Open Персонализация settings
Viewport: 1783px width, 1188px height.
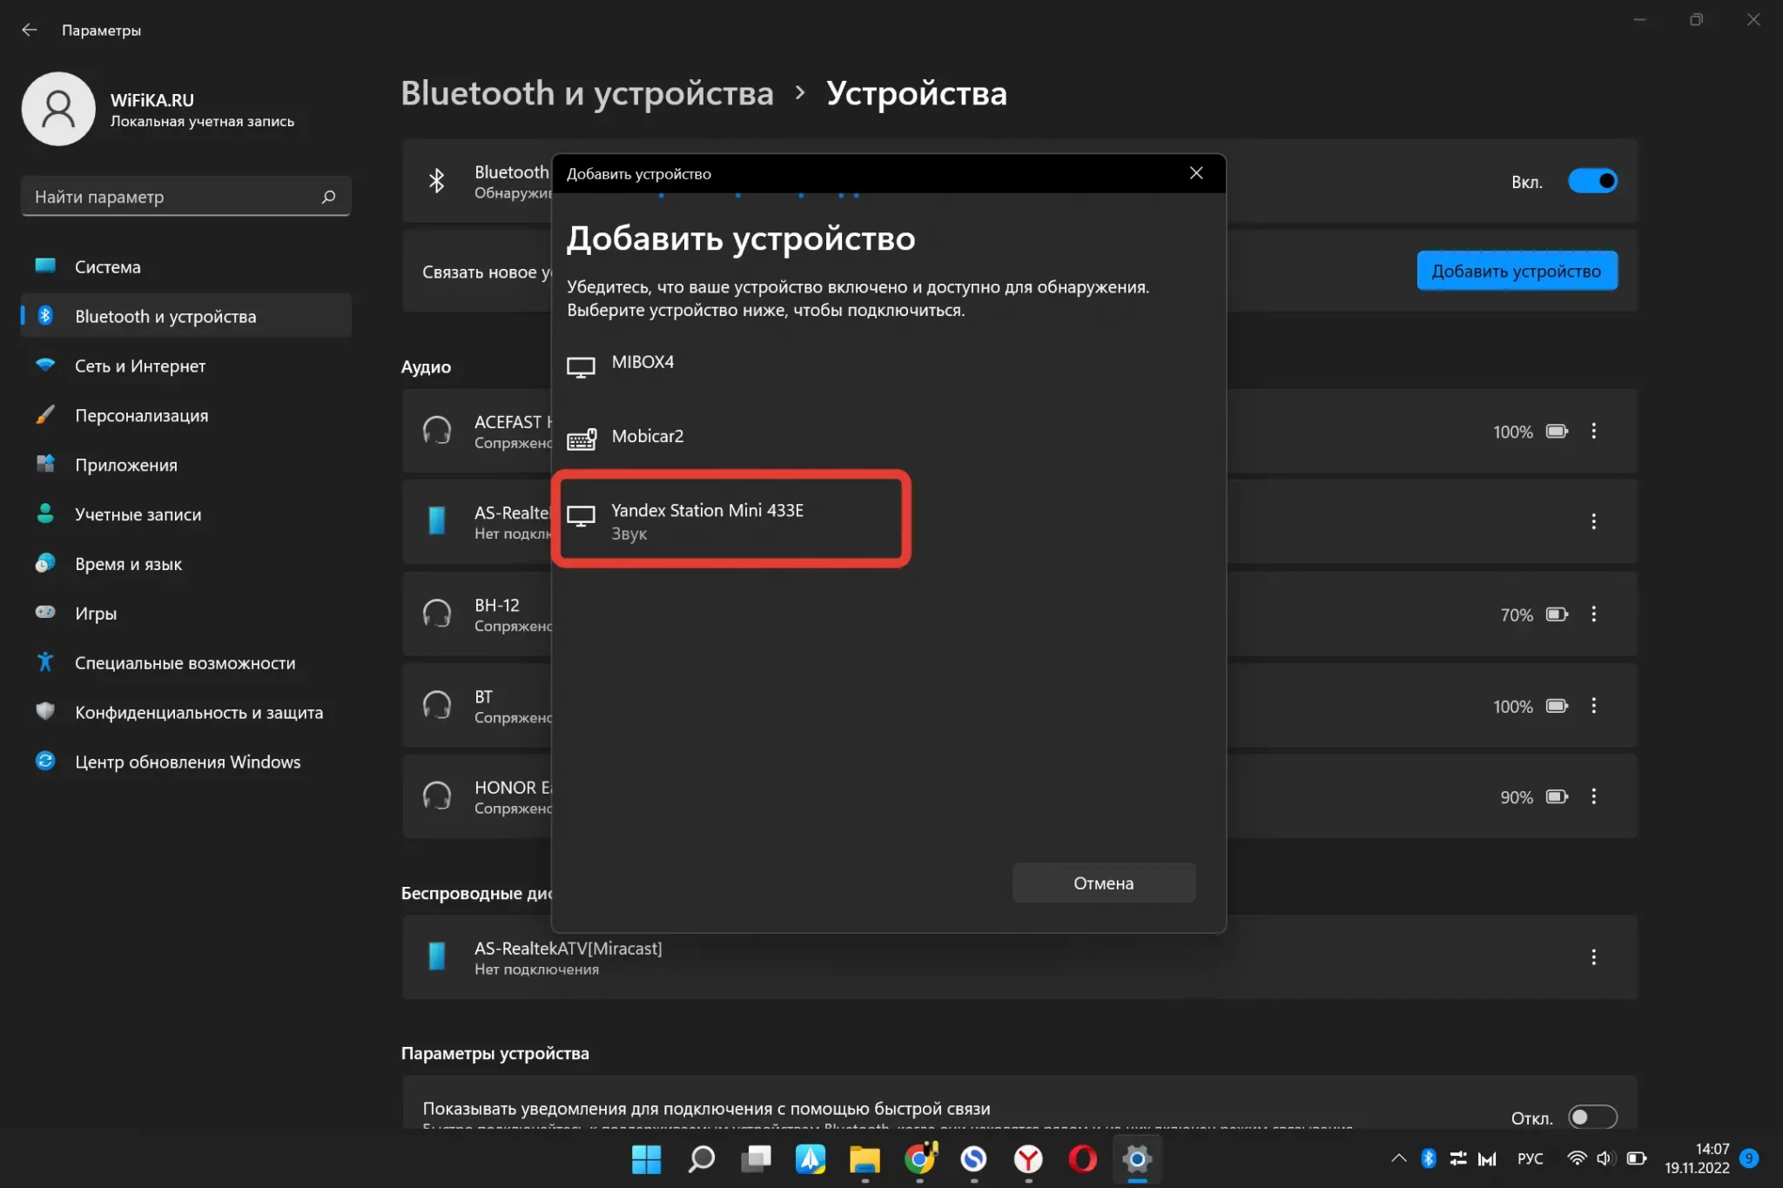(x=185, y=415)
